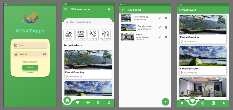The height and width of the screenshot is (110, 233).
Task: Select the Pantai category icon
Action: coord(69,35)
